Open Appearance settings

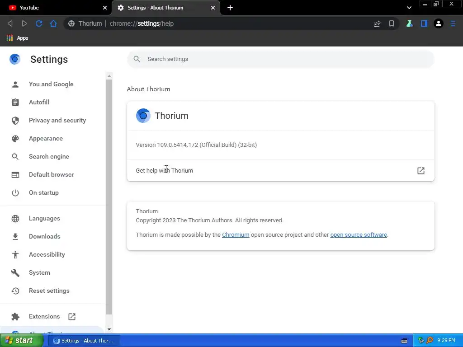pos(46,138)
